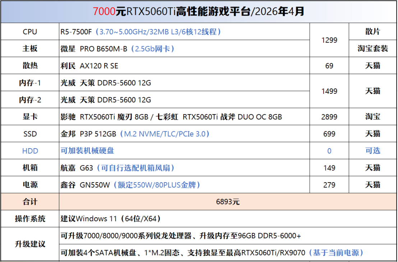Click the '显卡' label cell
398x262 pixels.
pyautogui.click(x=30, y=117)
